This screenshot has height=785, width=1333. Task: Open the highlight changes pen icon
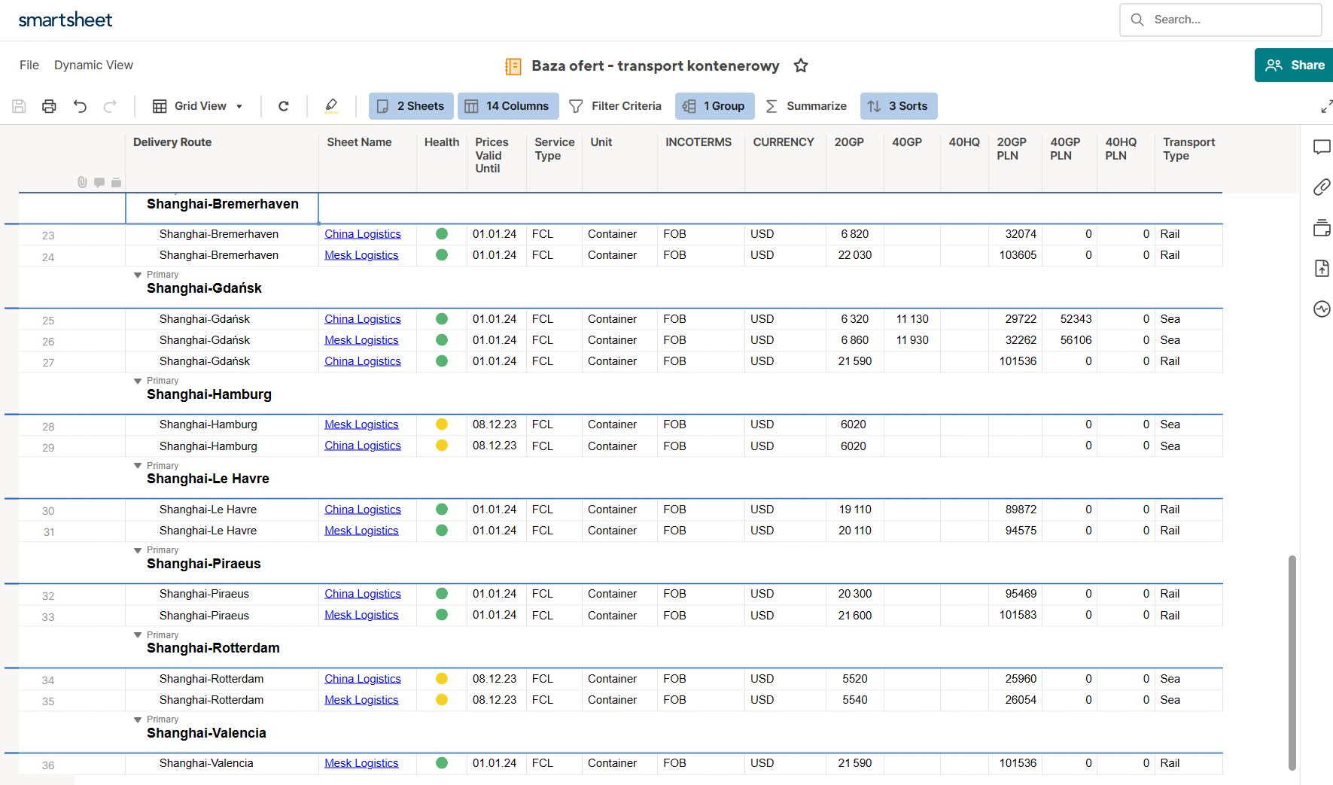[x=331, y=106]
